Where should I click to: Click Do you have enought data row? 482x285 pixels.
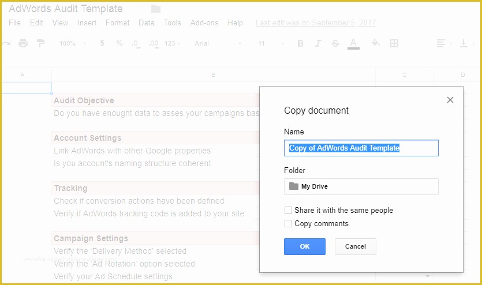[x=155, y=113]
